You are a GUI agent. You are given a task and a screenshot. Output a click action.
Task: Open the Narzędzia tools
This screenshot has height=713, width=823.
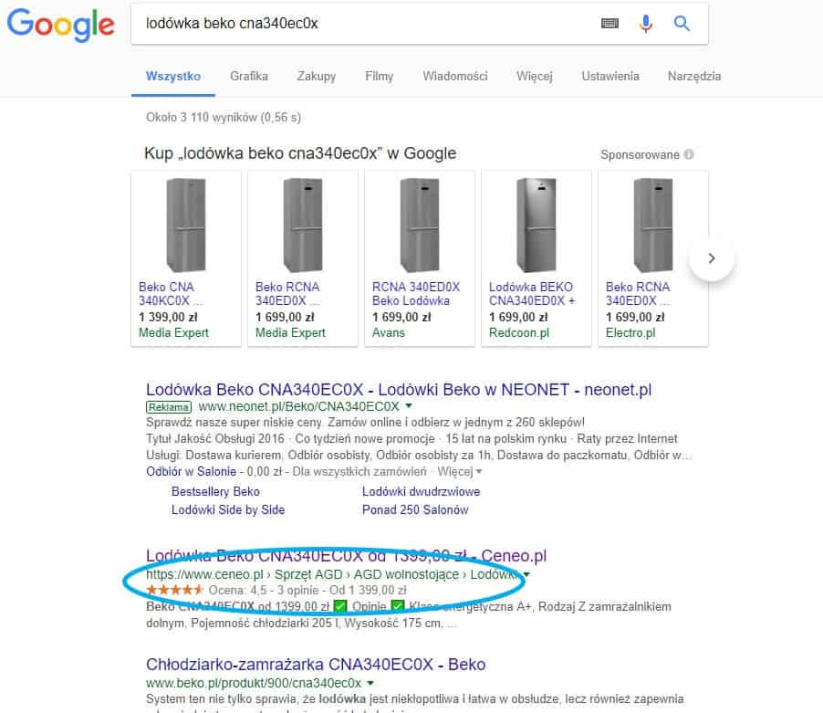[x=693, y=76]
